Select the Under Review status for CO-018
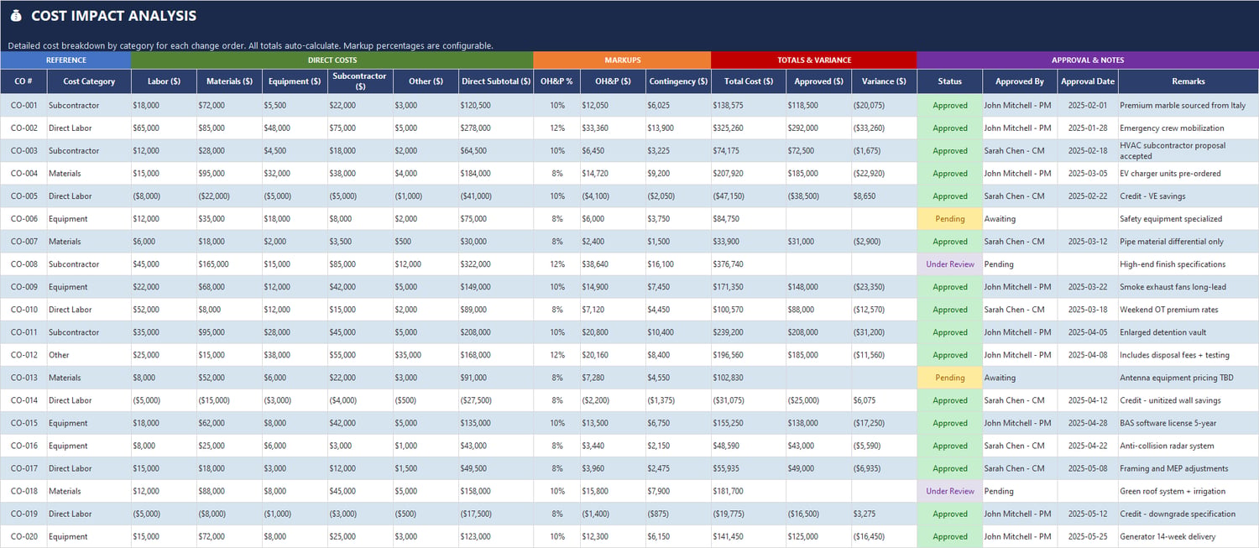This screenshot has height=548, width=1259. (x=950, y=491)
